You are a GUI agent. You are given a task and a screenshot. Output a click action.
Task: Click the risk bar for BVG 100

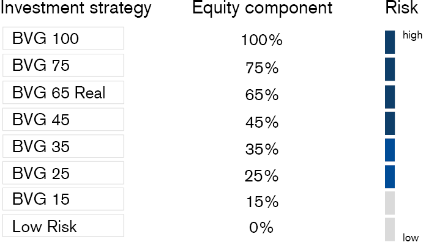point(390,42)
